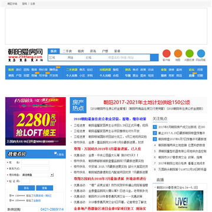Open 新房 in the blue navigation bar
Image resolution: width=212 pixels, height=212 pixels.
tap(11, 69)
